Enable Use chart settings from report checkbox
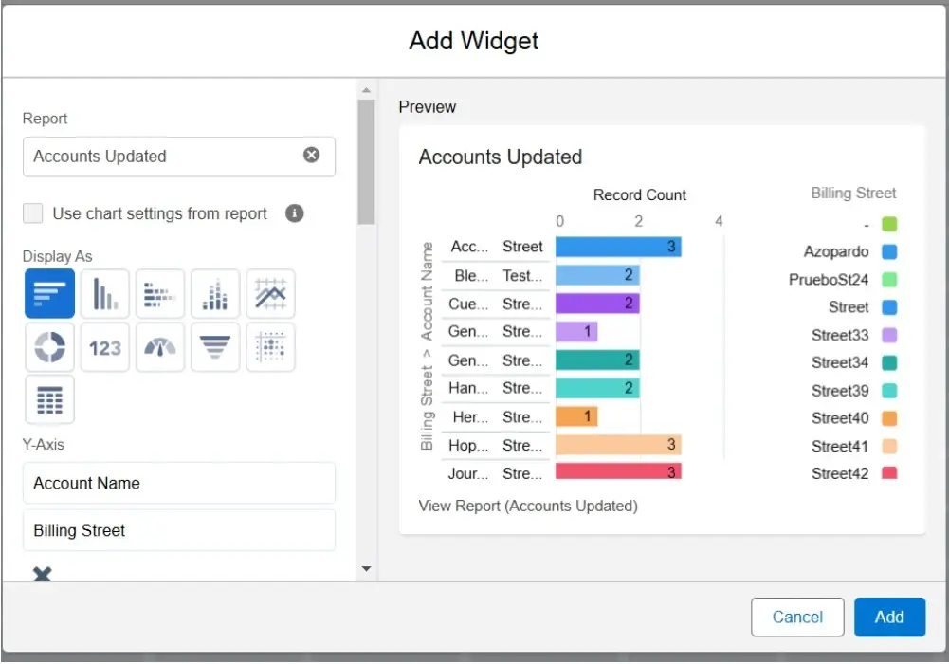 [33, 213]
